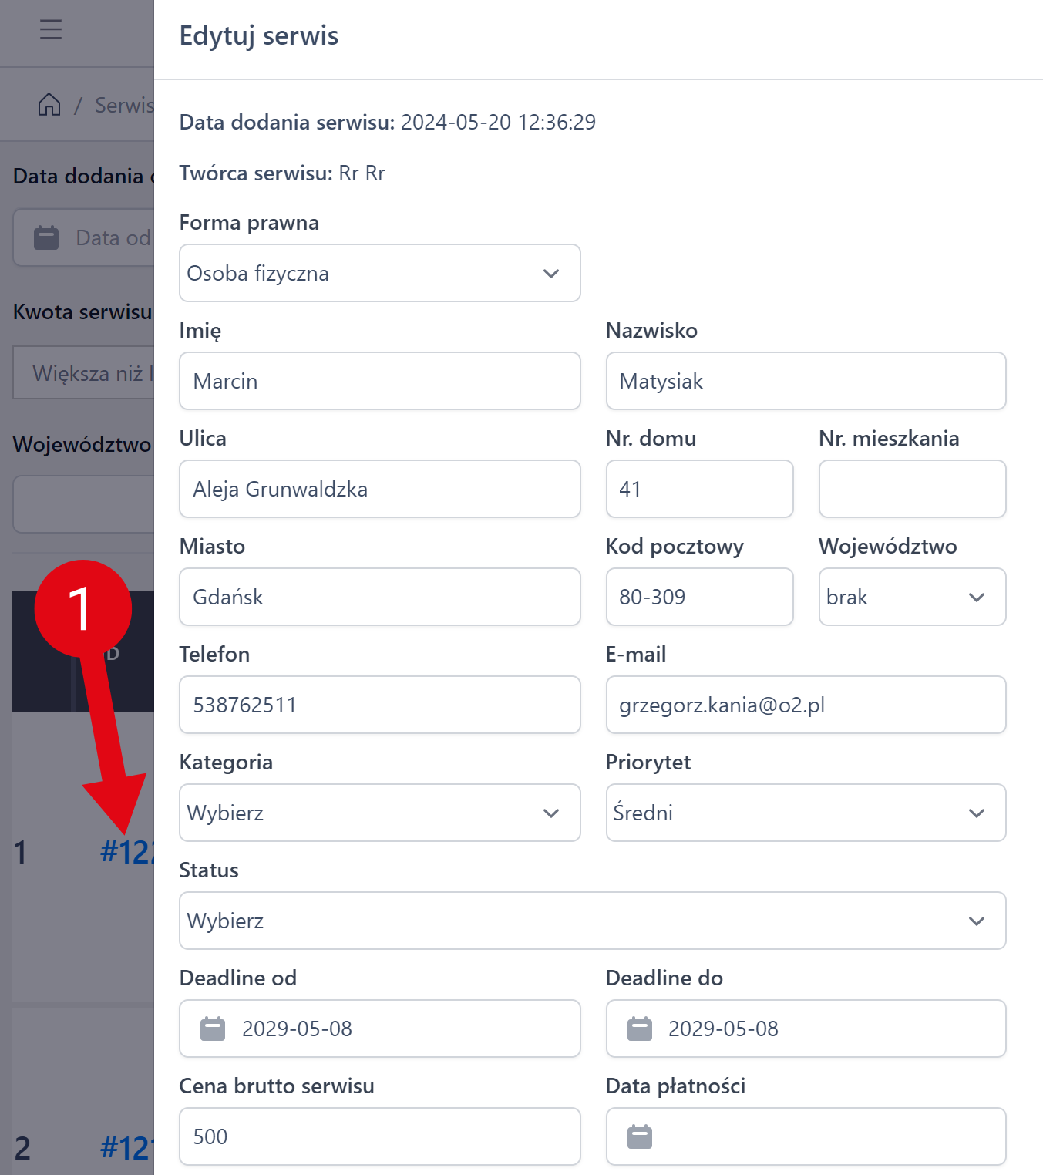This screenshot has height=1175, width=1043.
Task: Open the Kategoria dropdown
Action: pyautogui.click(x=379, y=813)
